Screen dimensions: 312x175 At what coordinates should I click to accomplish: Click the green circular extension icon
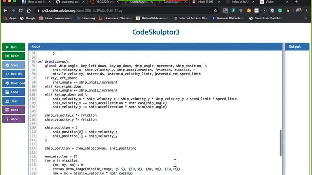(x=280, y=11)
